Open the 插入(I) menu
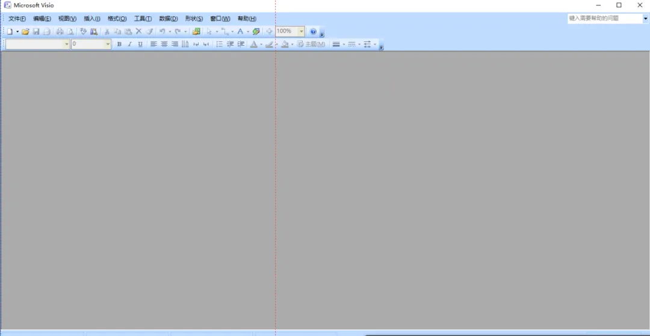Viewport: 650px width, 336px height. [x=92, y=19]
